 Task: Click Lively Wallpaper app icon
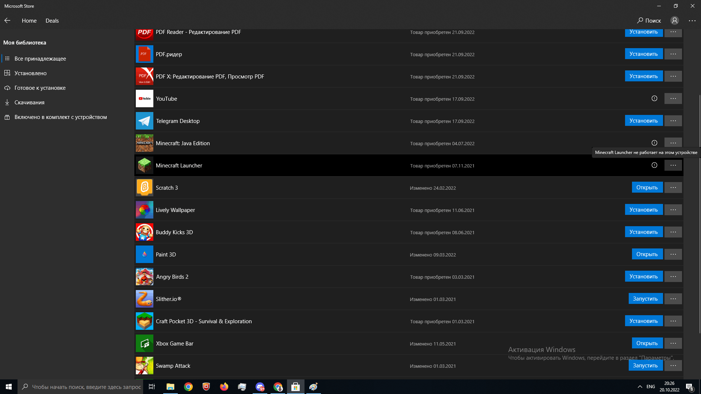pyautogui.click(x=145, y=210)
